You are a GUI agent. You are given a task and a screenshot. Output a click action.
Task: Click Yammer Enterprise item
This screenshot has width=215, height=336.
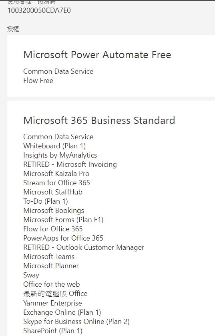pyautogui.click(x=52, y=303)
